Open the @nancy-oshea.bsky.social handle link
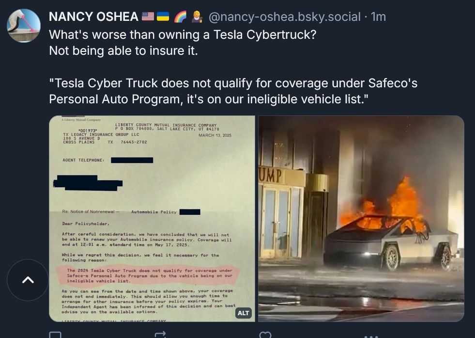 (285, 16)
